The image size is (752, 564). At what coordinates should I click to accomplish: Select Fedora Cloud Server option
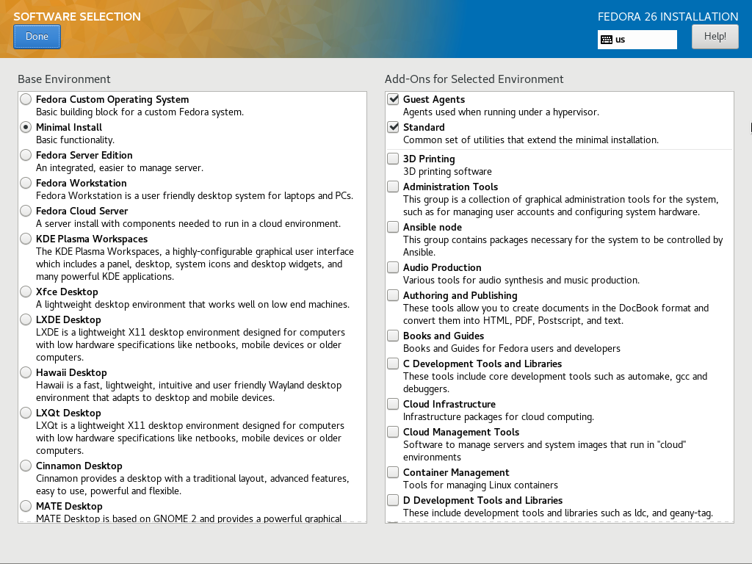point(26,211)
